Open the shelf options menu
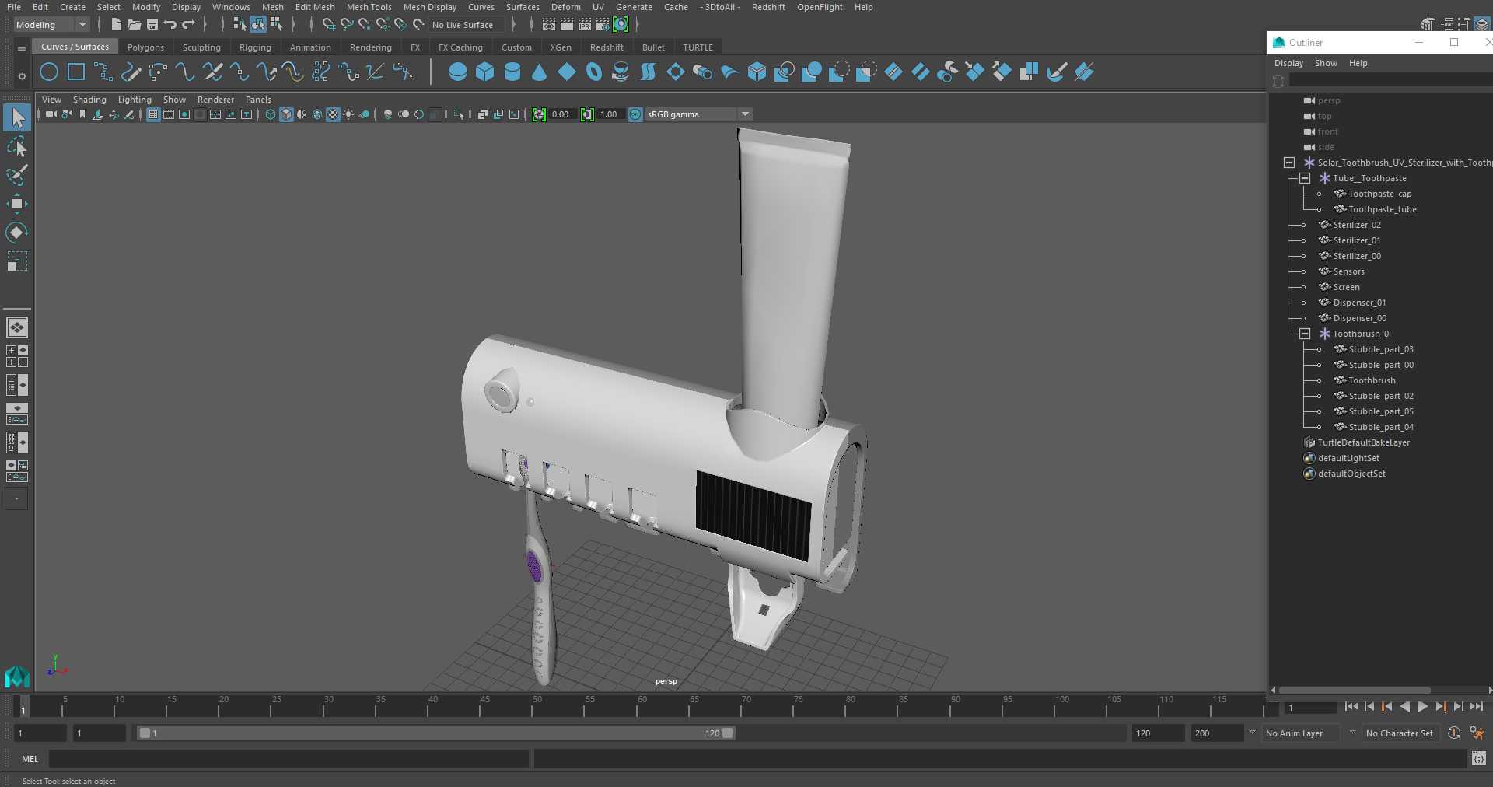1493x787 pixels. point(22,75)
